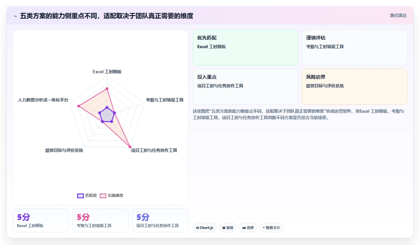The height and width of the screenshot is (245, 420).
Task: Click pink 实施难度 point at 项目工时与任务协作工具
Action: tap(130, 147)
